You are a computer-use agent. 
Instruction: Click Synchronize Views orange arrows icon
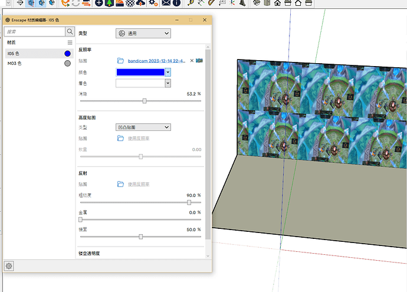[86, 3]
